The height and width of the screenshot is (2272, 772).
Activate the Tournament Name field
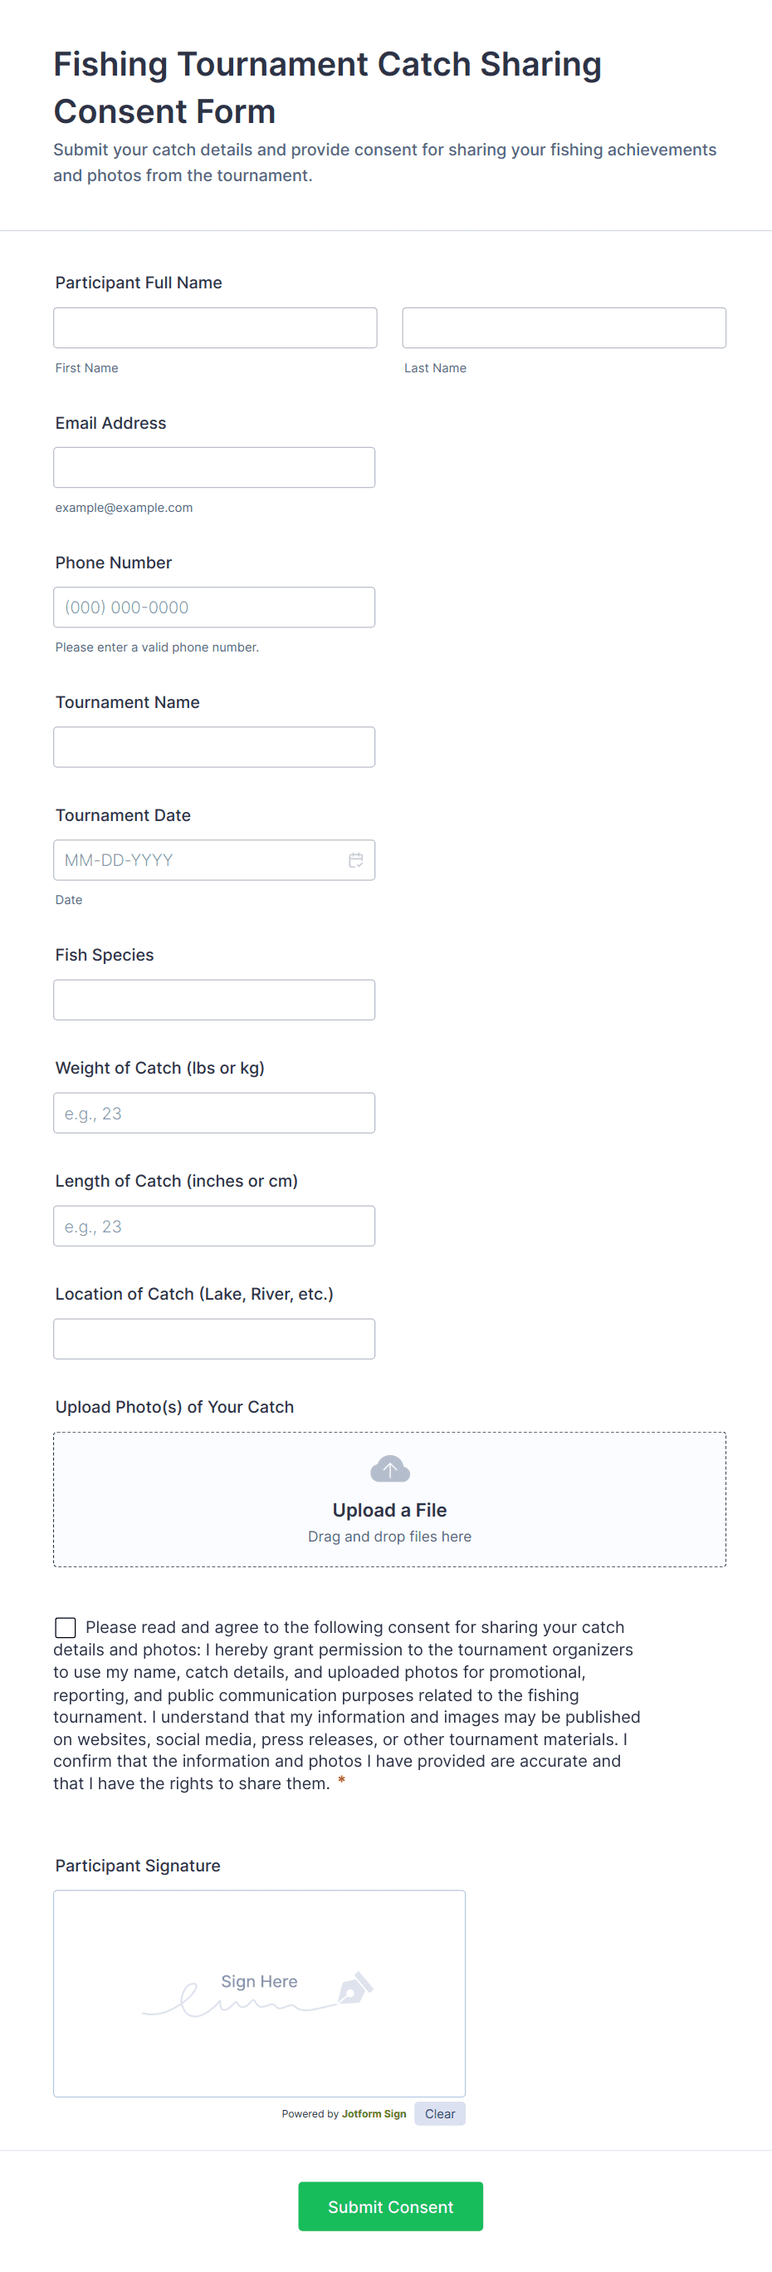click(x=214, y=747)
